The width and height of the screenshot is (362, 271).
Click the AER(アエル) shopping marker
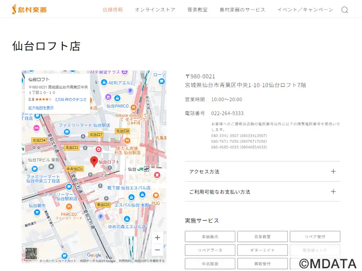104,82
